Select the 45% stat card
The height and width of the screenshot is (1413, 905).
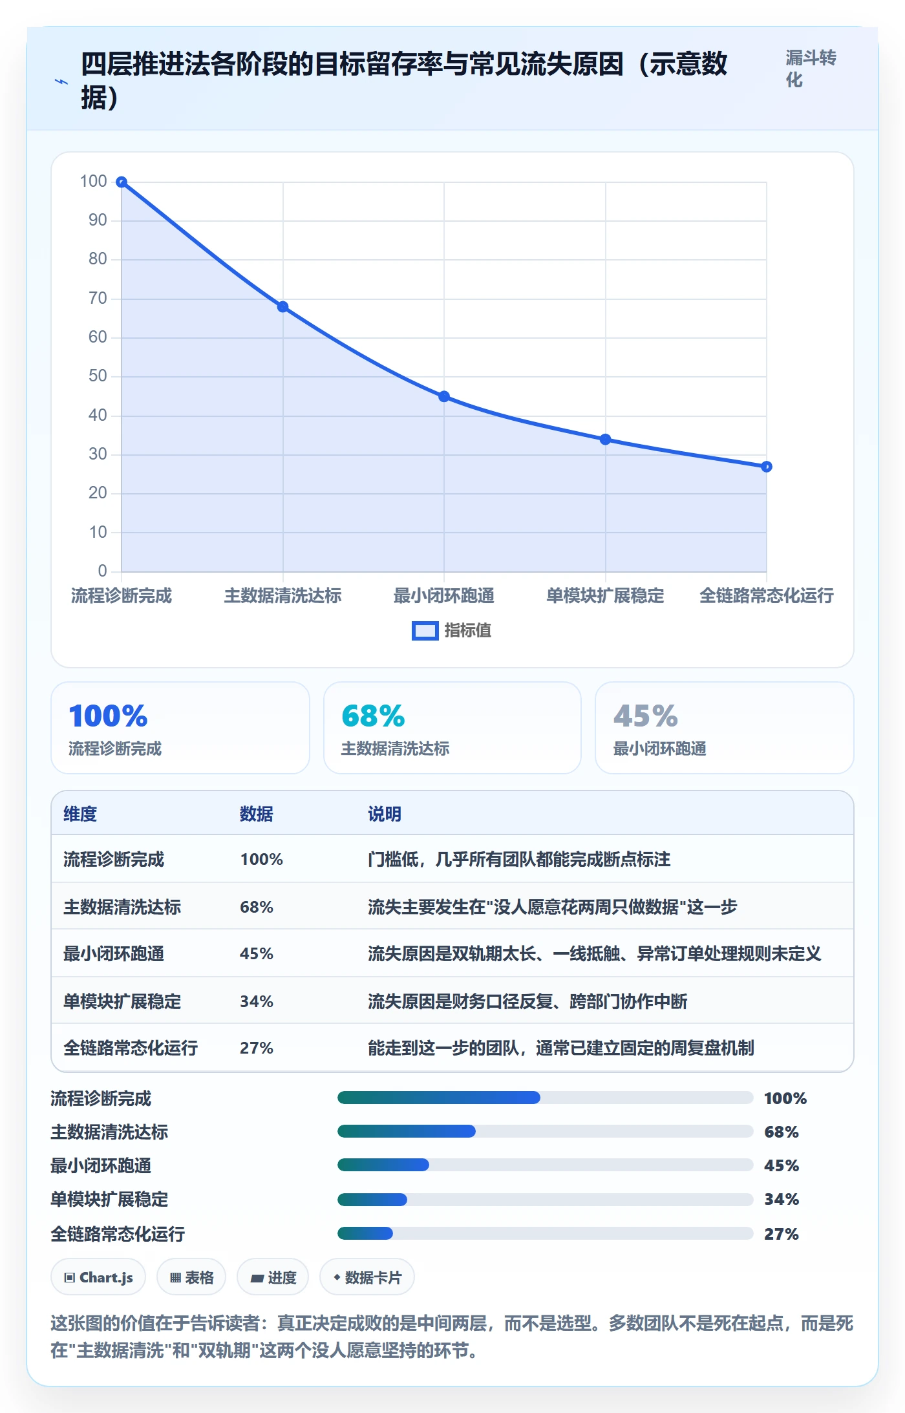tap(725, 728)
